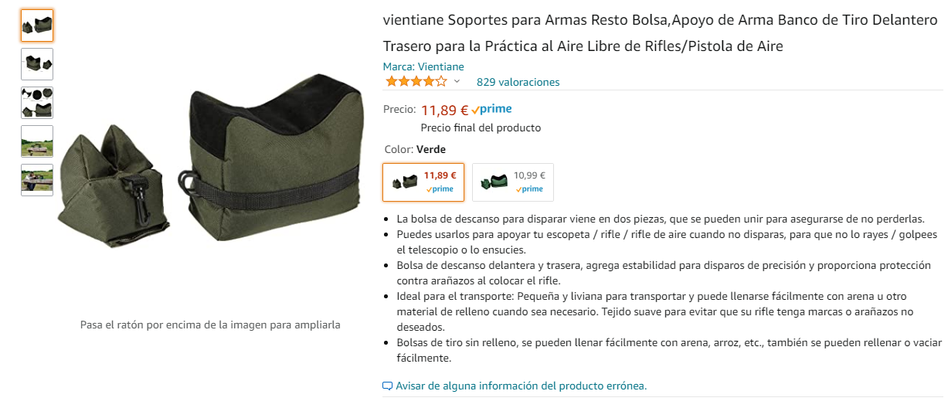
Task: Show the second thumbnail with bag dimensions
Action: [x=37, y=64]
